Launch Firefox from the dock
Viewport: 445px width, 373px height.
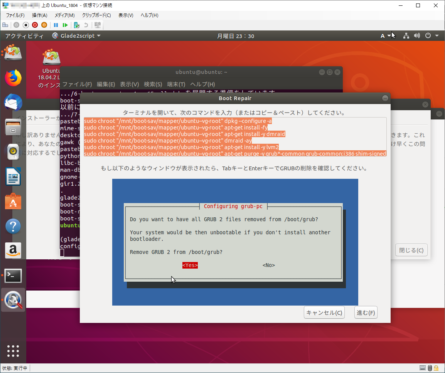click(13, 77)
